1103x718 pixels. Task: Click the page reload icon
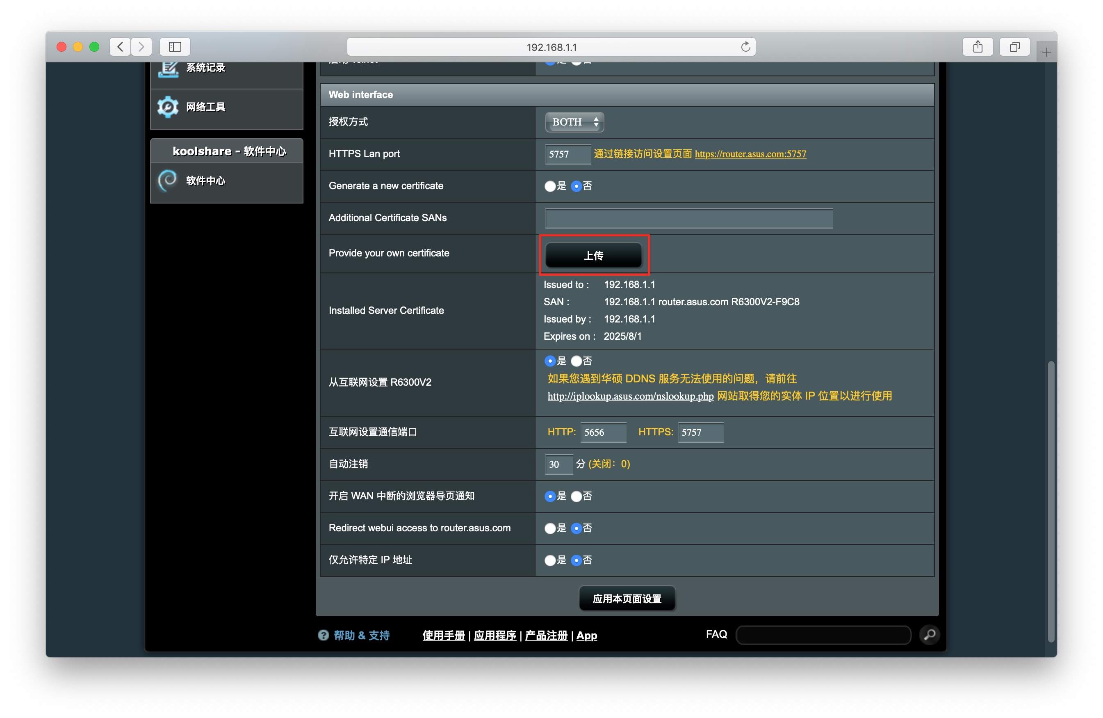[745, 47]
